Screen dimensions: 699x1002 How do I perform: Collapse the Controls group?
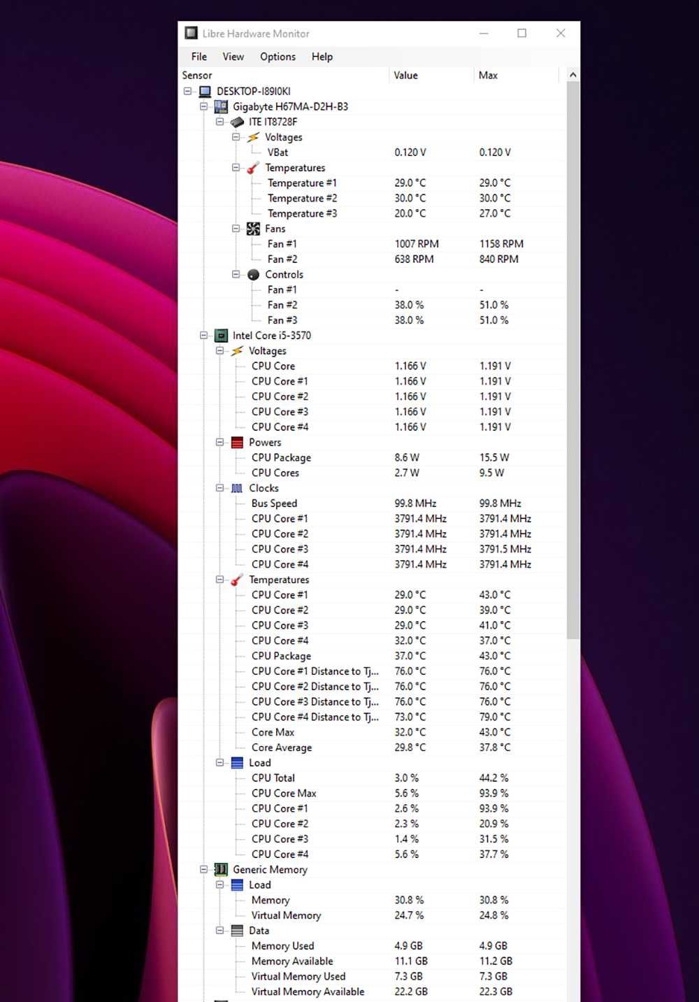[x=236, y=275]
